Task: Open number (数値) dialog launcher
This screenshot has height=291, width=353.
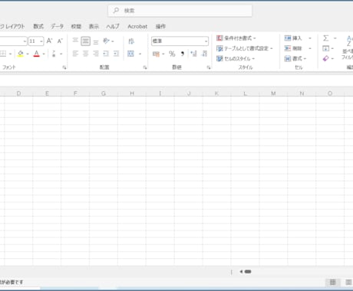Action: point(209,67)
